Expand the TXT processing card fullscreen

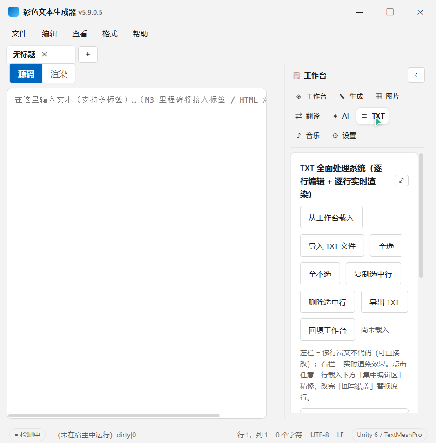pos(401,180)
